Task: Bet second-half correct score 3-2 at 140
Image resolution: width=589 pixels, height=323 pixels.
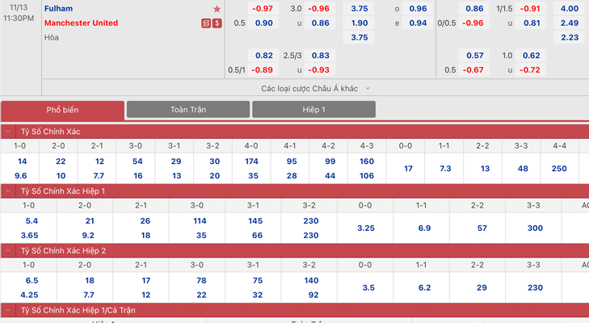Action: (311, 280)
